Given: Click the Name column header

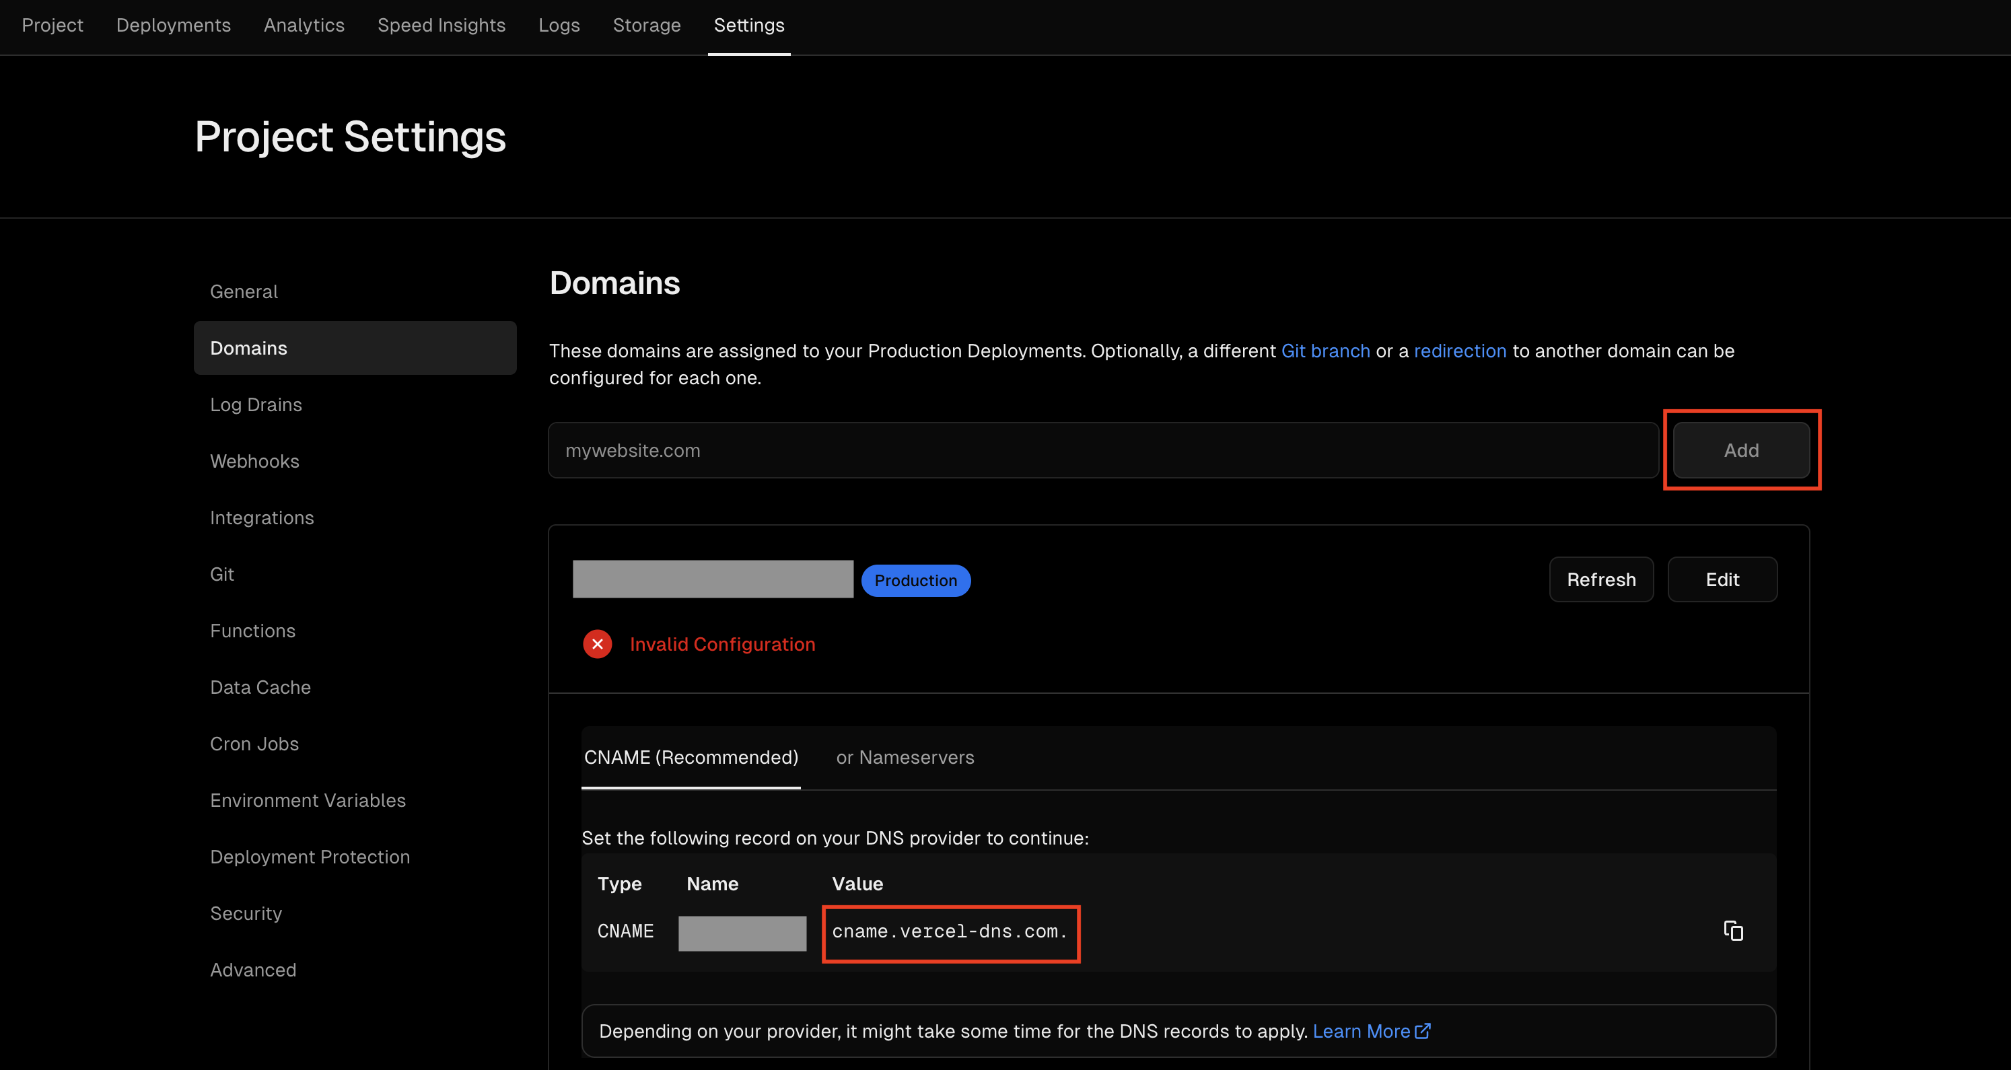Looking at the screenshot, I should pyautogui.click(x=712, y=884).
